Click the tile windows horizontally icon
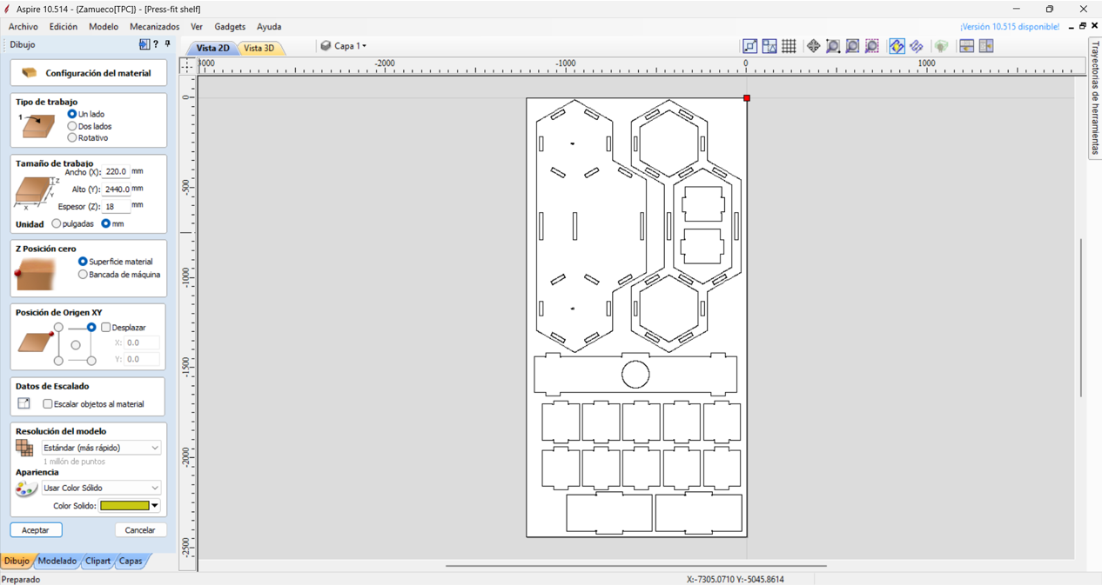This screenshot has width=1102, height=585. (966, 46)
